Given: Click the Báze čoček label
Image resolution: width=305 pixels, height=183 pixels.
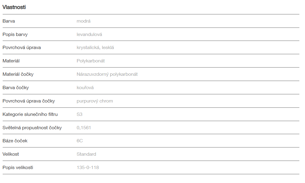Looking at the screenshot, I should [x=15, y=141].
